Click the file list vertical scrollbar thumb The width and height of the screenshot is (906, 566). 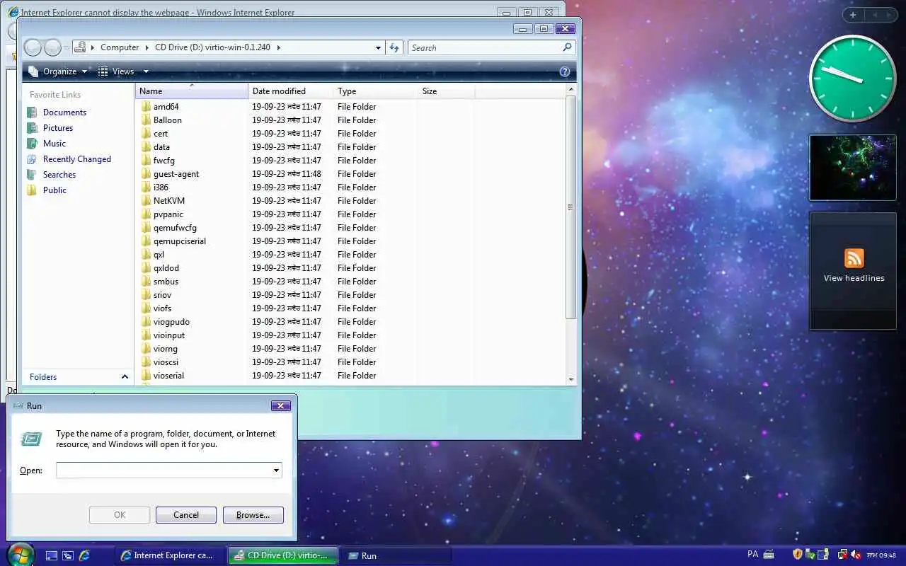[570, 207]
